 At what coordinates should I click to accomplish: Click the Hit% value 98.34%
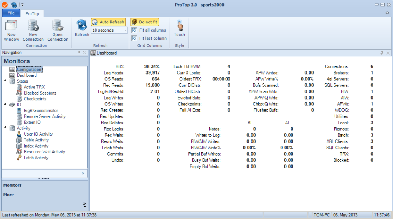pos(152,66)
